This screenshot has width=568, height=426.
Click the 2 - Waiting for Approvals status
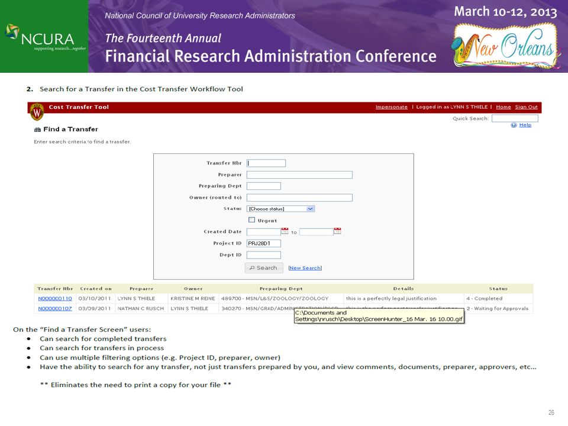pos(498,309)
